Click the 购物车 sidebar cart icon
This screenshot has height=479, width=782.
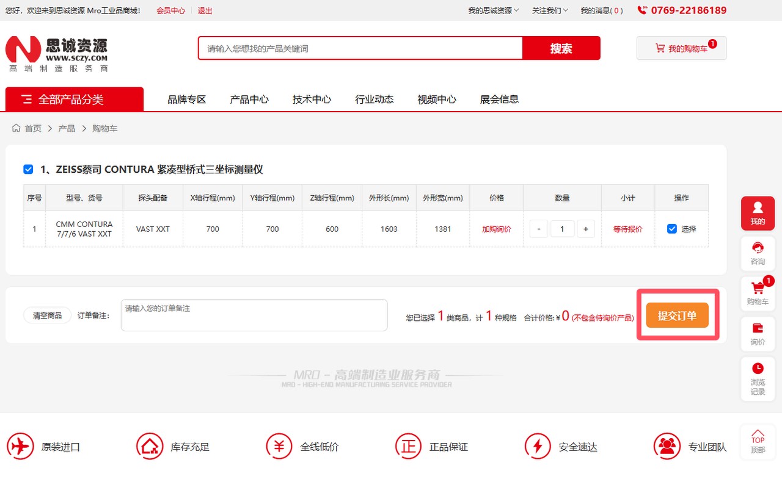pyautogui.click(x=758, y=293)
